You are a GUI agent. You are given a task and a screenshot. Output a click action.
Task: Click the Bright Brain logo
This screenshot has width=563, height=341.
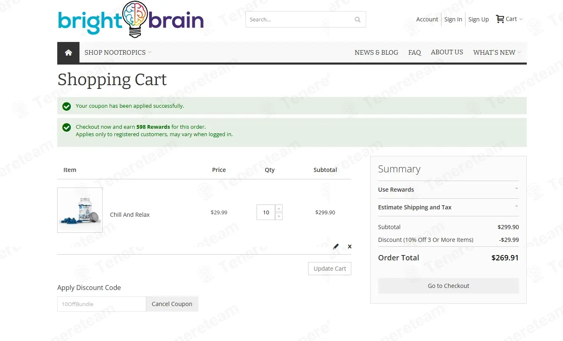coord(131,20)
